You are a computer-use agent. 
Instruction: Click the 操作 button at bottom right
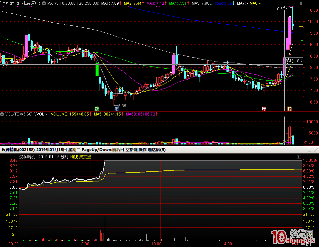coord(309,244)
